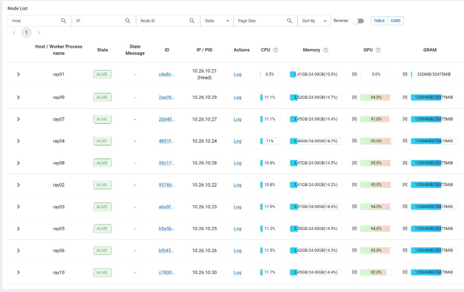Expand the ray01 node row
This screenshot has width=464, height=292.
18,74
